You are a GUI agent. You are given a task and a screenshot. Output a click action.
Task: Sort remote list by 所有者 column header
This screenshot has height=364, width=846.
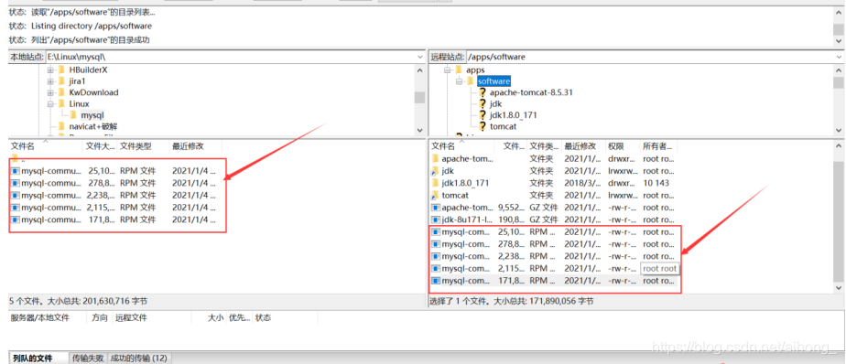coord(658,145)
